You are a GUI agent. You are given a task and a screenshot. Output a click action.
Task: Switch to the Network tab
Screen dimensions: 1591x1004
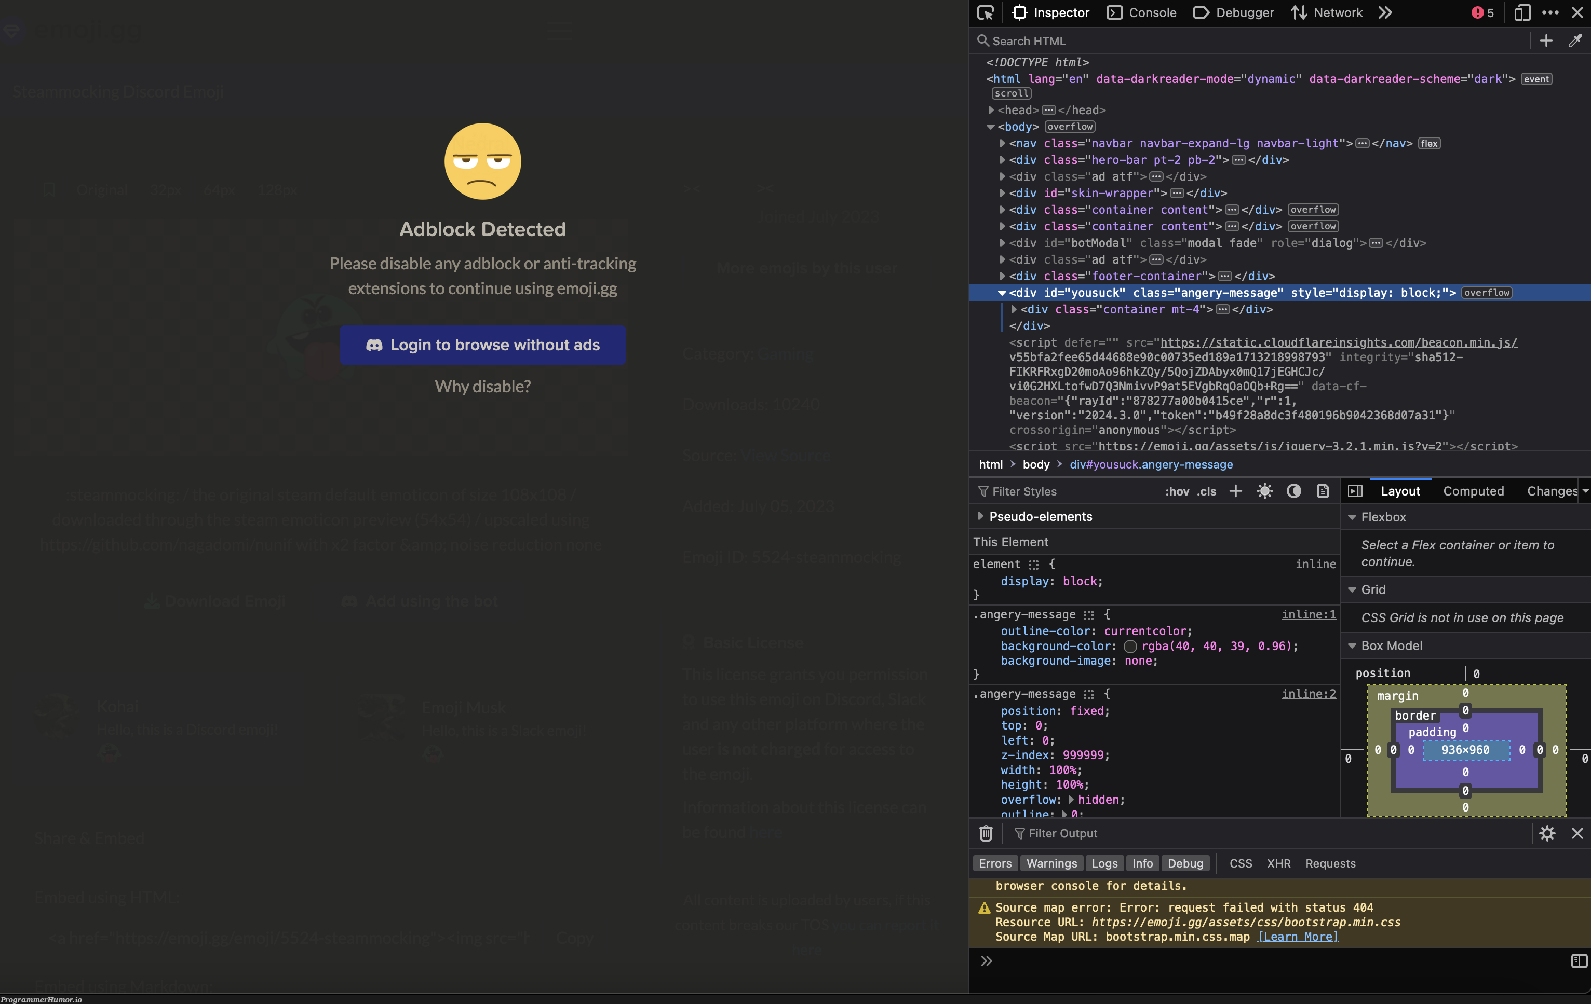(1327, 12)
